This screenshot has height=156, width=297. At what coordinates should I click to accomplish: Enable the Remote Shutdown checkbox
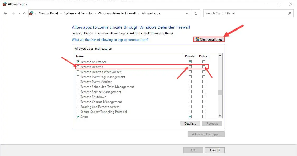coord(78,97)
